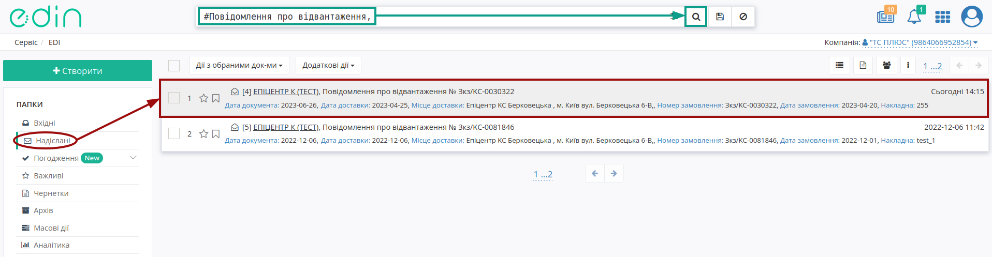Image resolution: width=992 pixels, height=257 pixels.
Task: Switch to document view icon
Action: pyautogui.click(x=863, y=65)
